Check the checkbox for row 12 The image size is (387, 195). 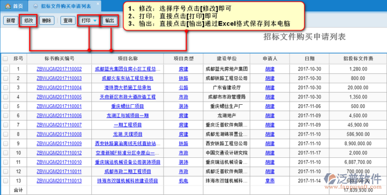5,172
